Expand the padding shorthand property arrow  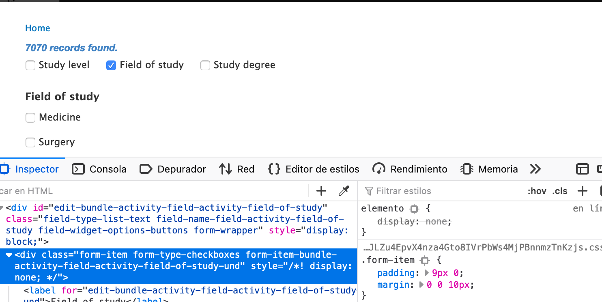[x=427, y=273]
